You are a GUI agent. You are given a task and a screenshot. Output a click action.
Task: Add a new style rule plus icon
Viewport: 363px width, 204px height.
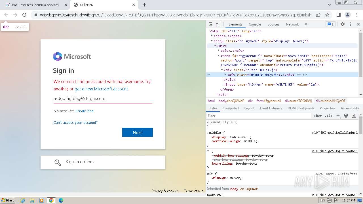pos(338,116)
